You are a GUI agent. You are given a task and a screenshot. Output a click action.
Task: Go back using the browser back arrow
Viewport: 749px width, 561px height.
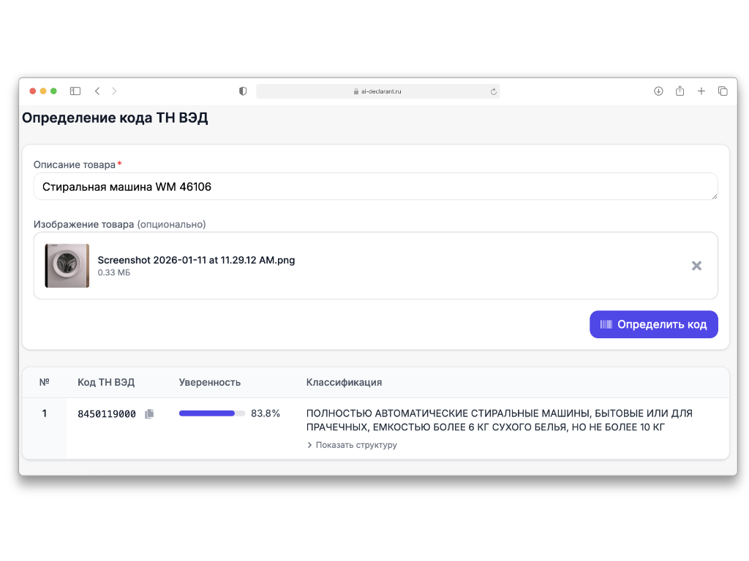tap(97, 91)
